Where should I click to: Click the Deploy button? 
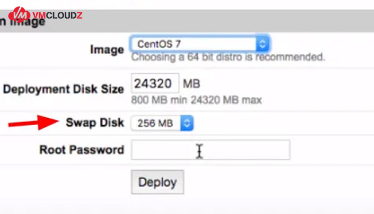[x=158, y=182]
